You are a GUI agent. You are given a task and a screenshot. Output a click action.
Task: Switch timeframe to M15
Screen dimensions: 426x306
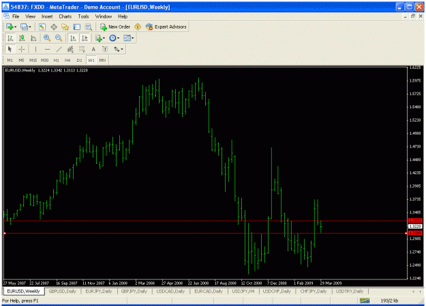tap(33, 60)
